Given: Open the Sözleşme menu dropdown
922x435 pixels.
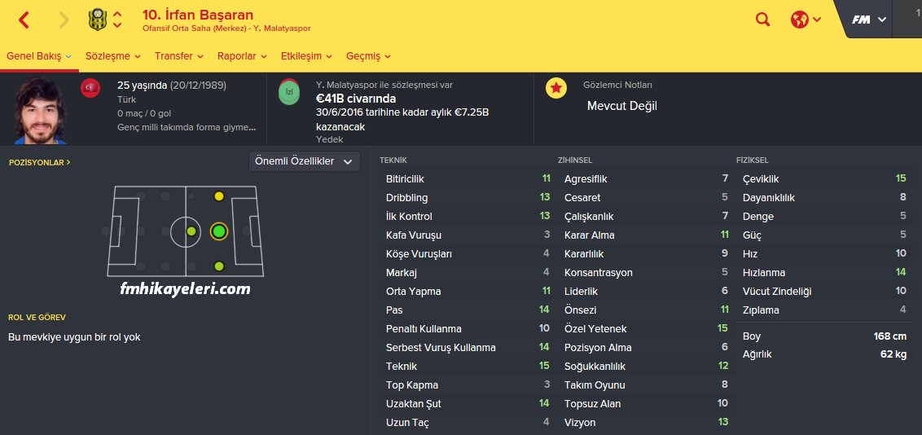Looking at the screenshot, I should (113, 56).
